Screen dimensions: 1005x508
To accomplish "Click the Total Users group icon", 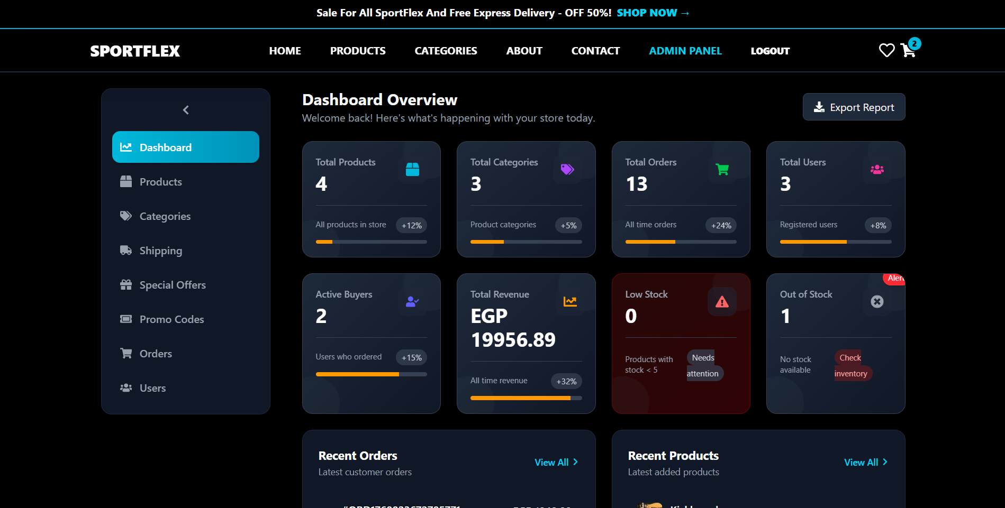I will (x=877, y=170).
